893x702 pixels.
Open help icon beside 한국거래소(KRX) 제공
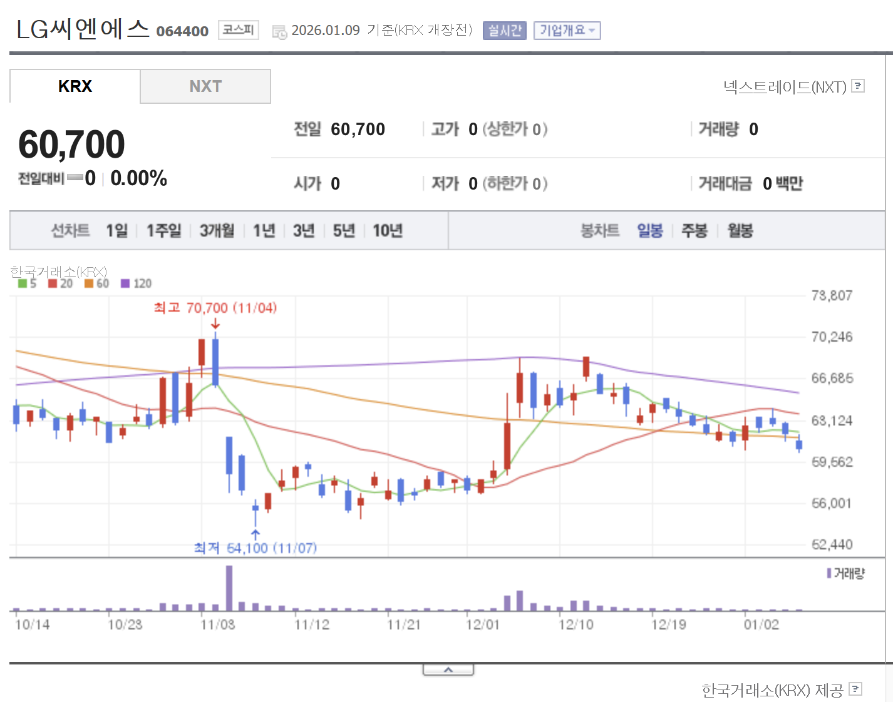click(x=855, y=689)
